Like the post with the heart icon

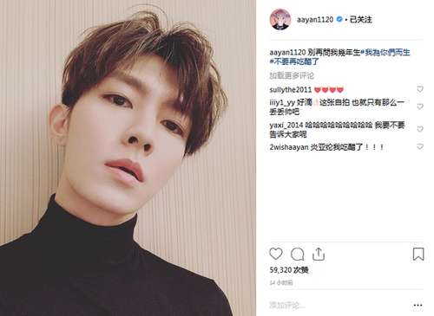click(276, 254)
